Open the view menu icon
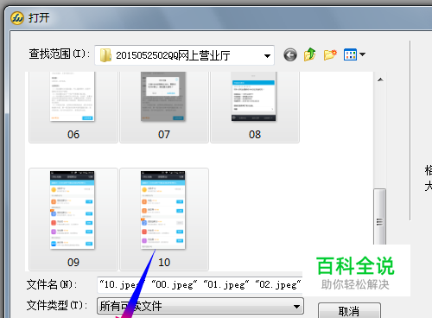This screenshot has width=432, height=318. pyautogui.click(x=350, y=54)
